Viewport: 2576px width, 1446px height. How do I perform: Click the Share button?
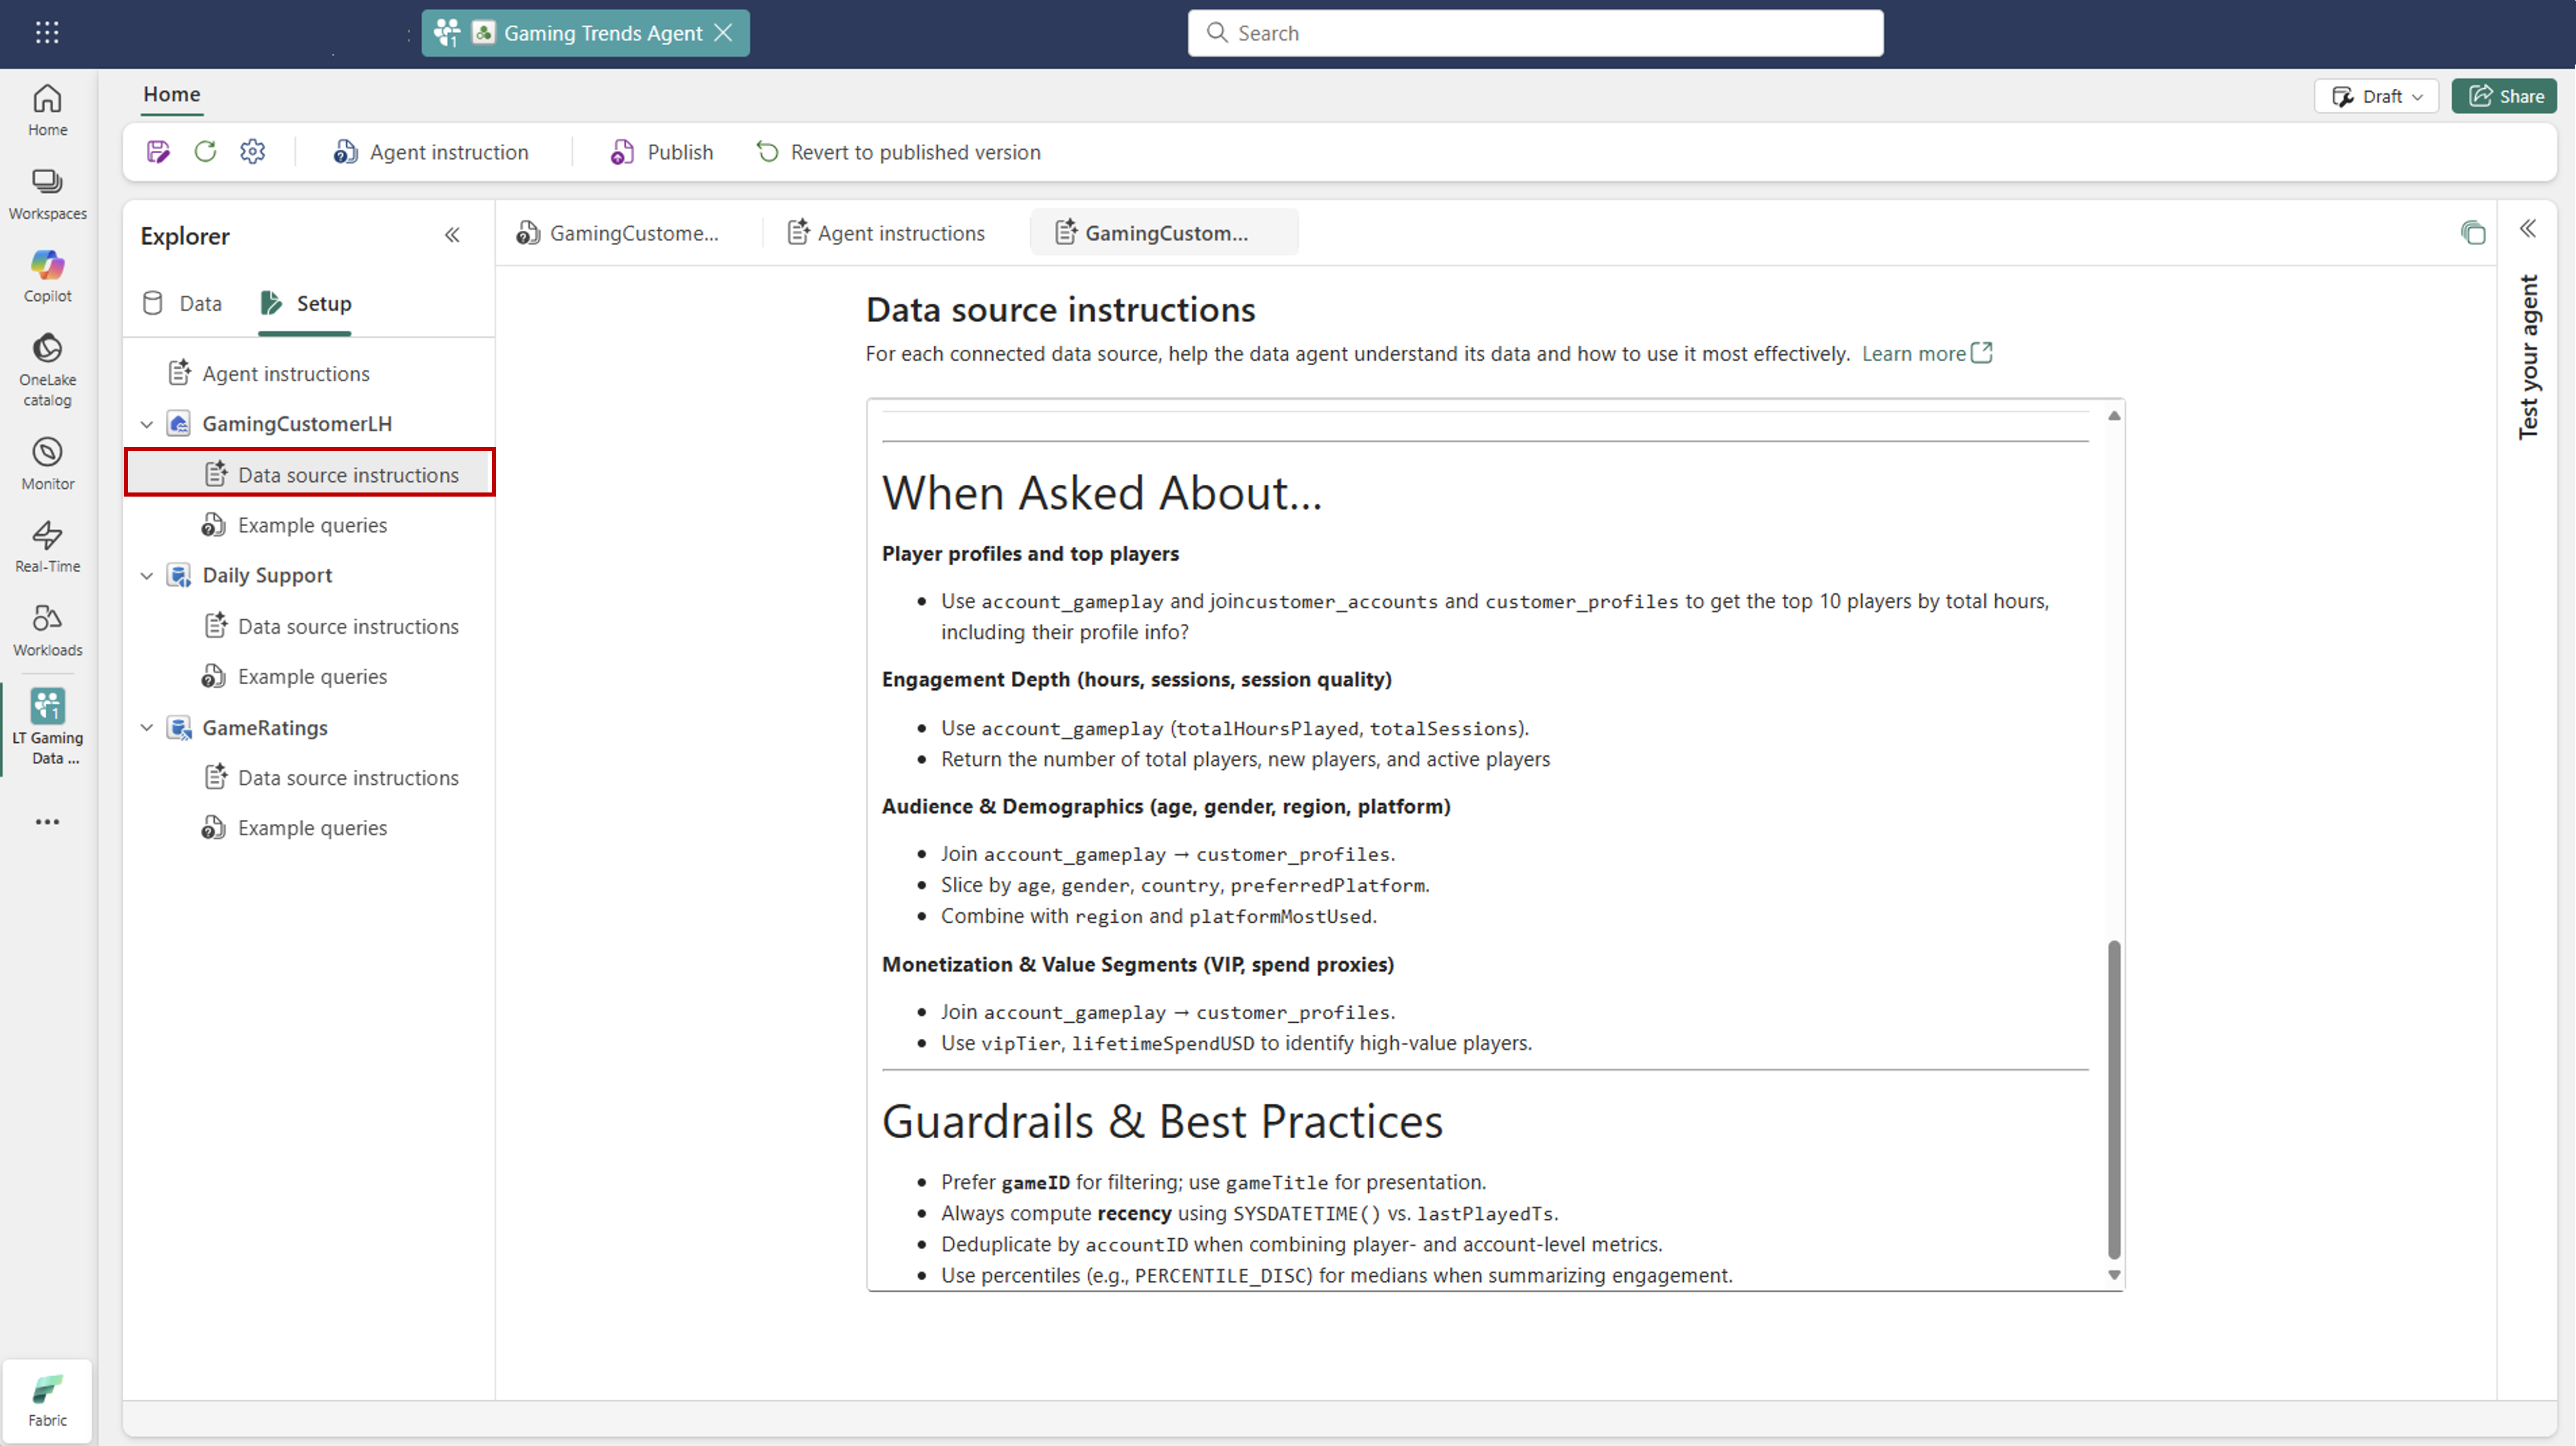[2505, 96]
